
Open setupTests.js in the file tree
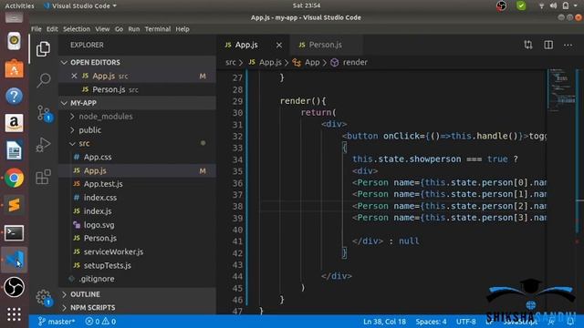click(137, 265)
